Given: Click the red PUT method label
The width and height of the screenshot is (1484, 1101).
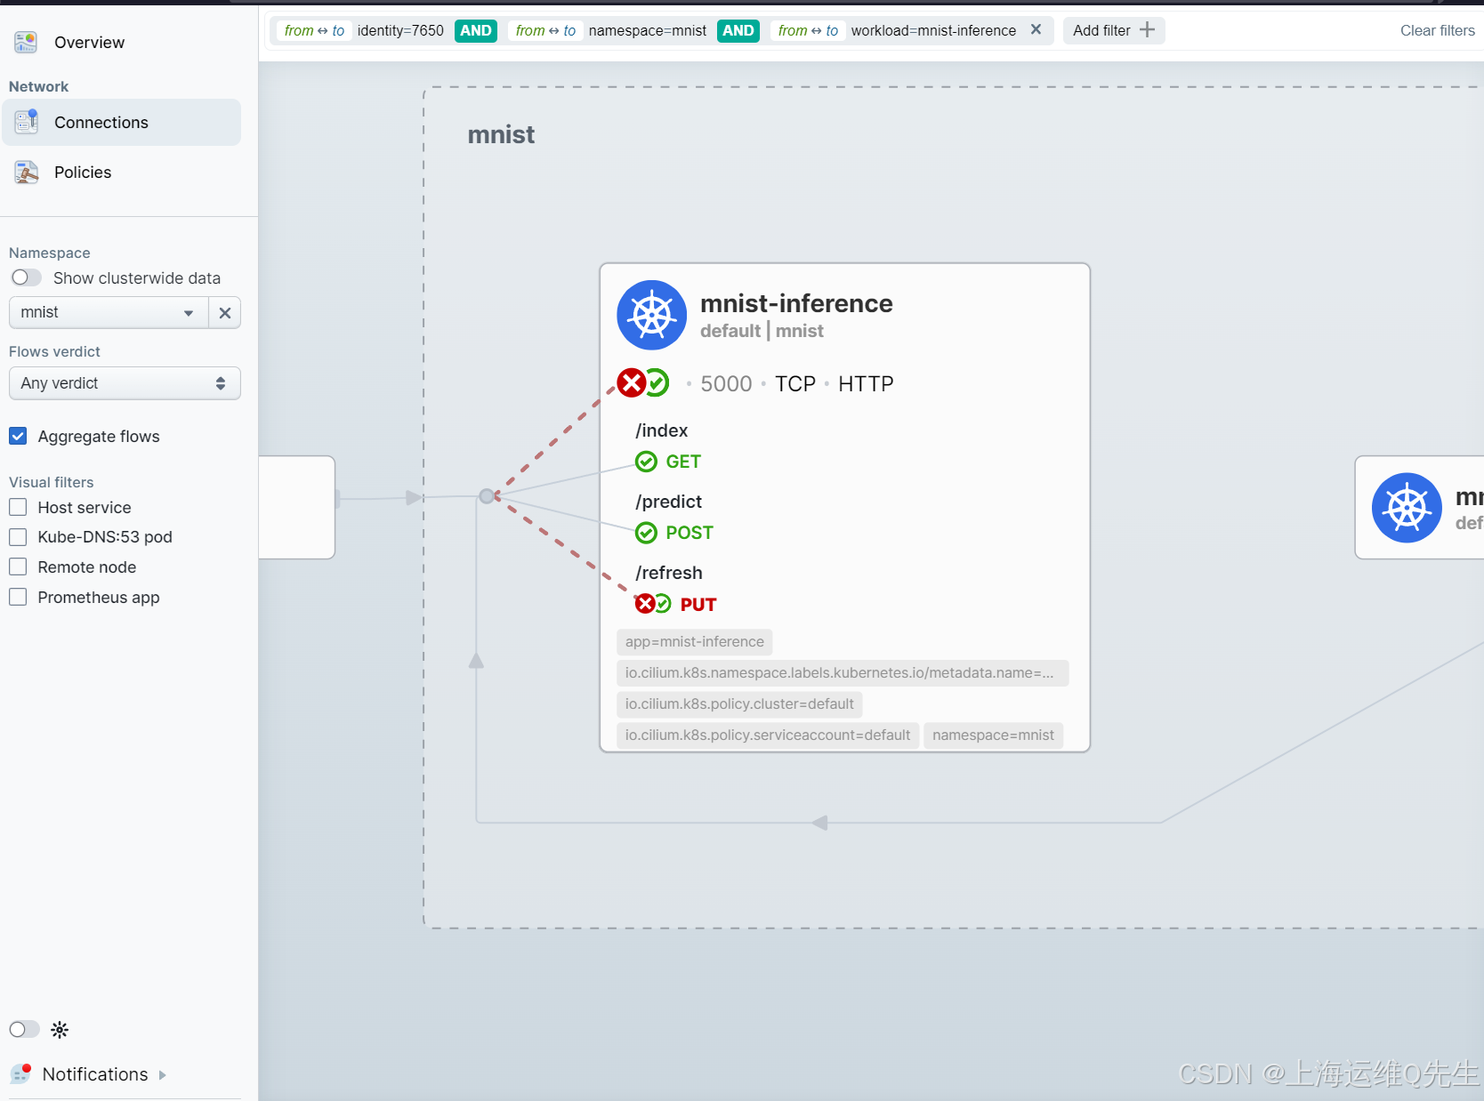Looking at the screenshot, I should point(698,605).
